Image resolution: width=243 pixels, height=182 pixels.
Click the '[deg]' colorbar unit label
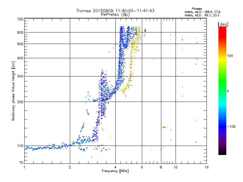click(223, 24)
